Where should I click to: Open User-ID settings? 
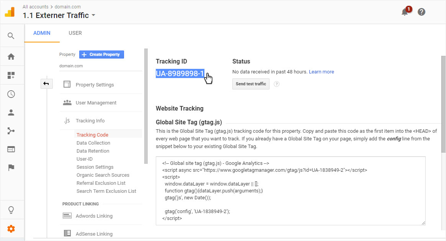(85, 159)
